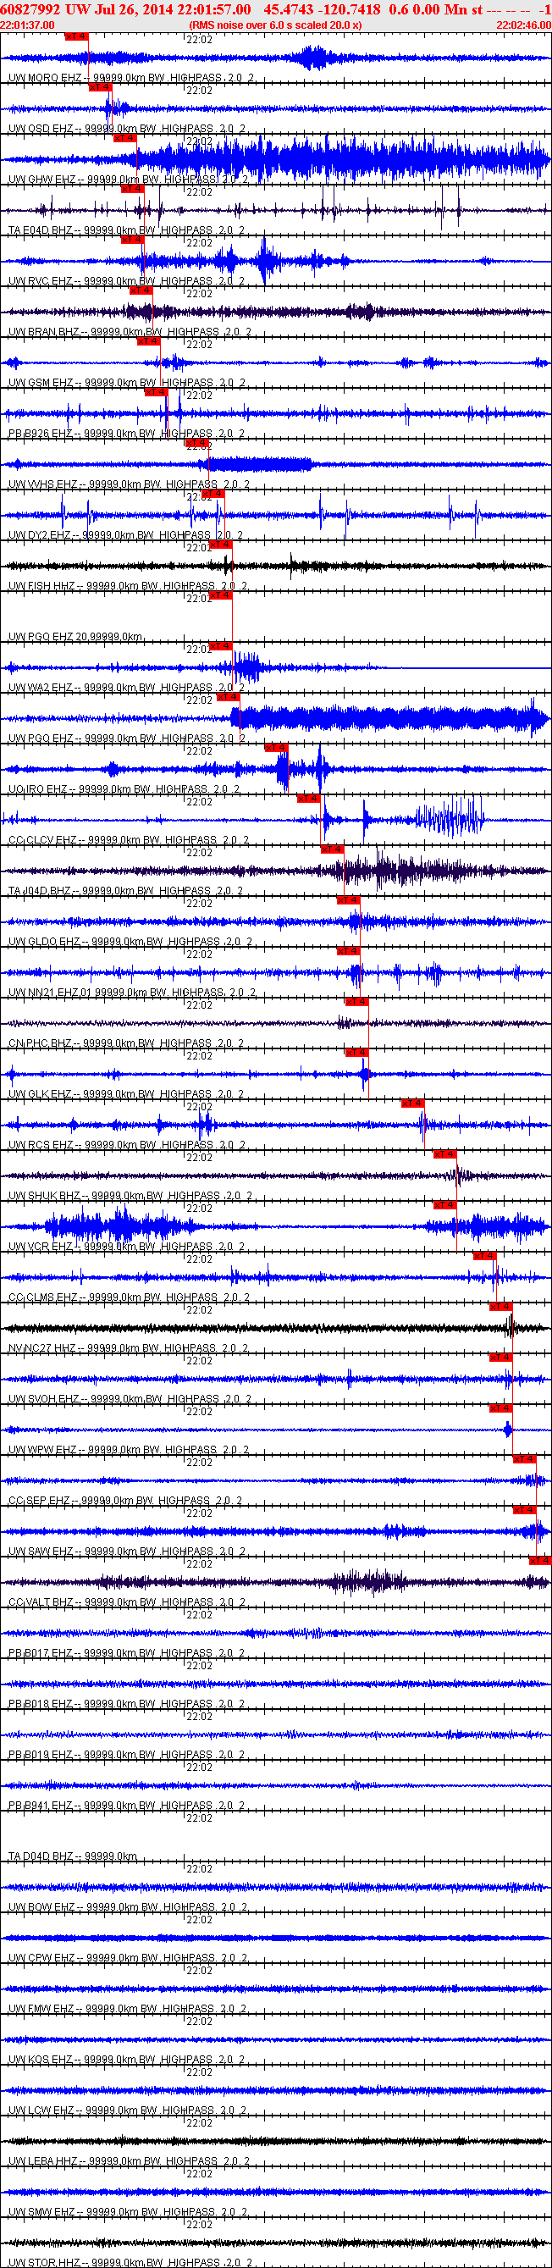Select the red pick flag on J04D trace
The width and height of the screenshot is (552, 2268).
click(332, 849)
